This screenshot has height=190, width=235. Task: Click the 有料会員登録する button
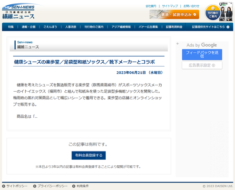pyautogui.click(x=88, y=155)
